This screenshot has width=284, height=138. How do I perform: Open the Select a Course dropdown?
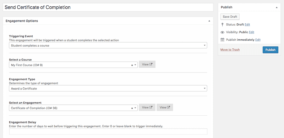(73, 65)
